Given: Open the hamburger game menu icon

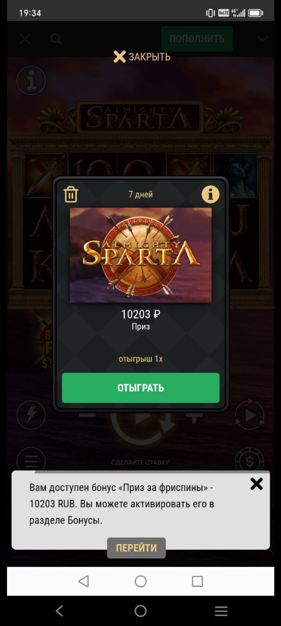Looking at the screenshot, I should (31, 461).
